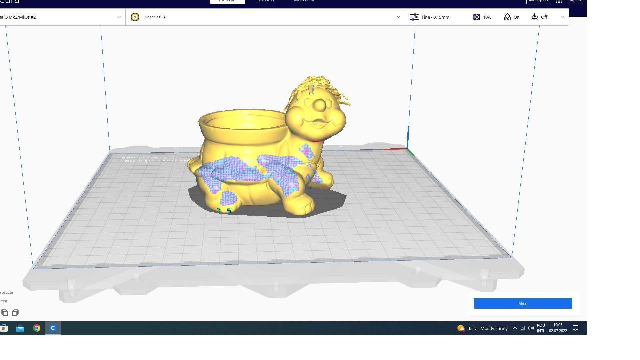Open the Marketplace
Image resolution: width=640 pixels, height=360 pixels.
pyautogui.click(x=538, y=1)
